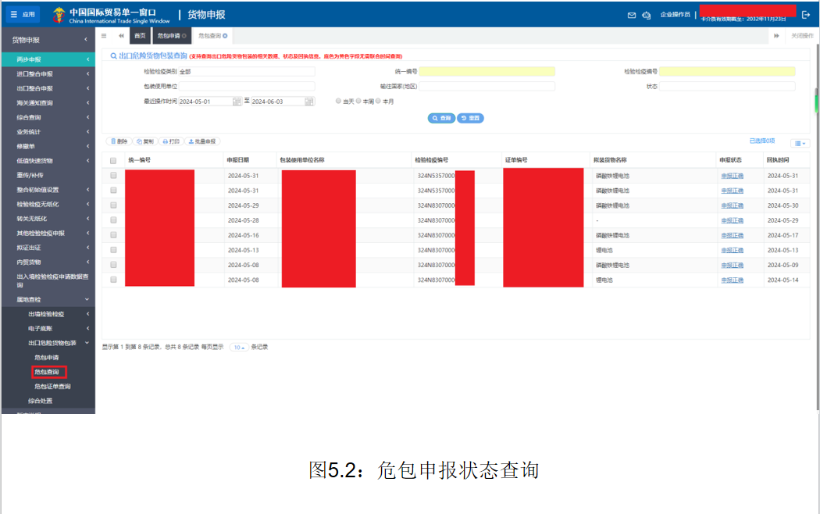Open the column list view dropdown
Image resolution: width=820 pixels, height=514 pixels.
pos(800,143)
